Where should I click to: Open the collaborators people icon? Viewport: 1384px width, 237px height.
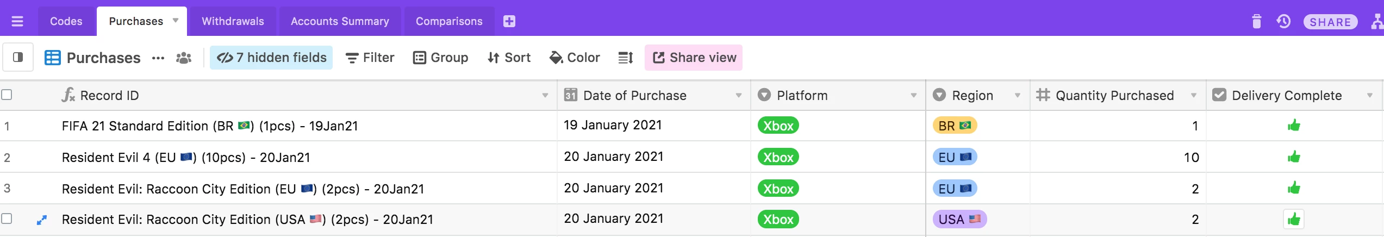click(x=184, y=58)
